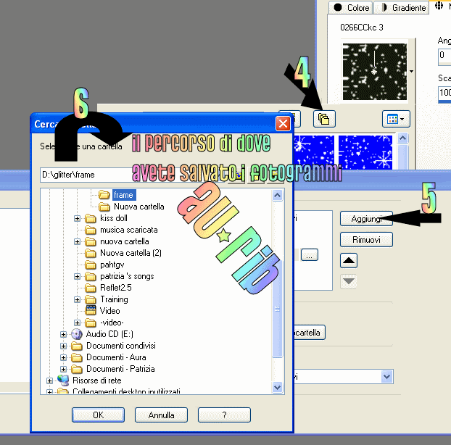
Task: Expand the '-video-' folder
Action: [x=77, y=323]
